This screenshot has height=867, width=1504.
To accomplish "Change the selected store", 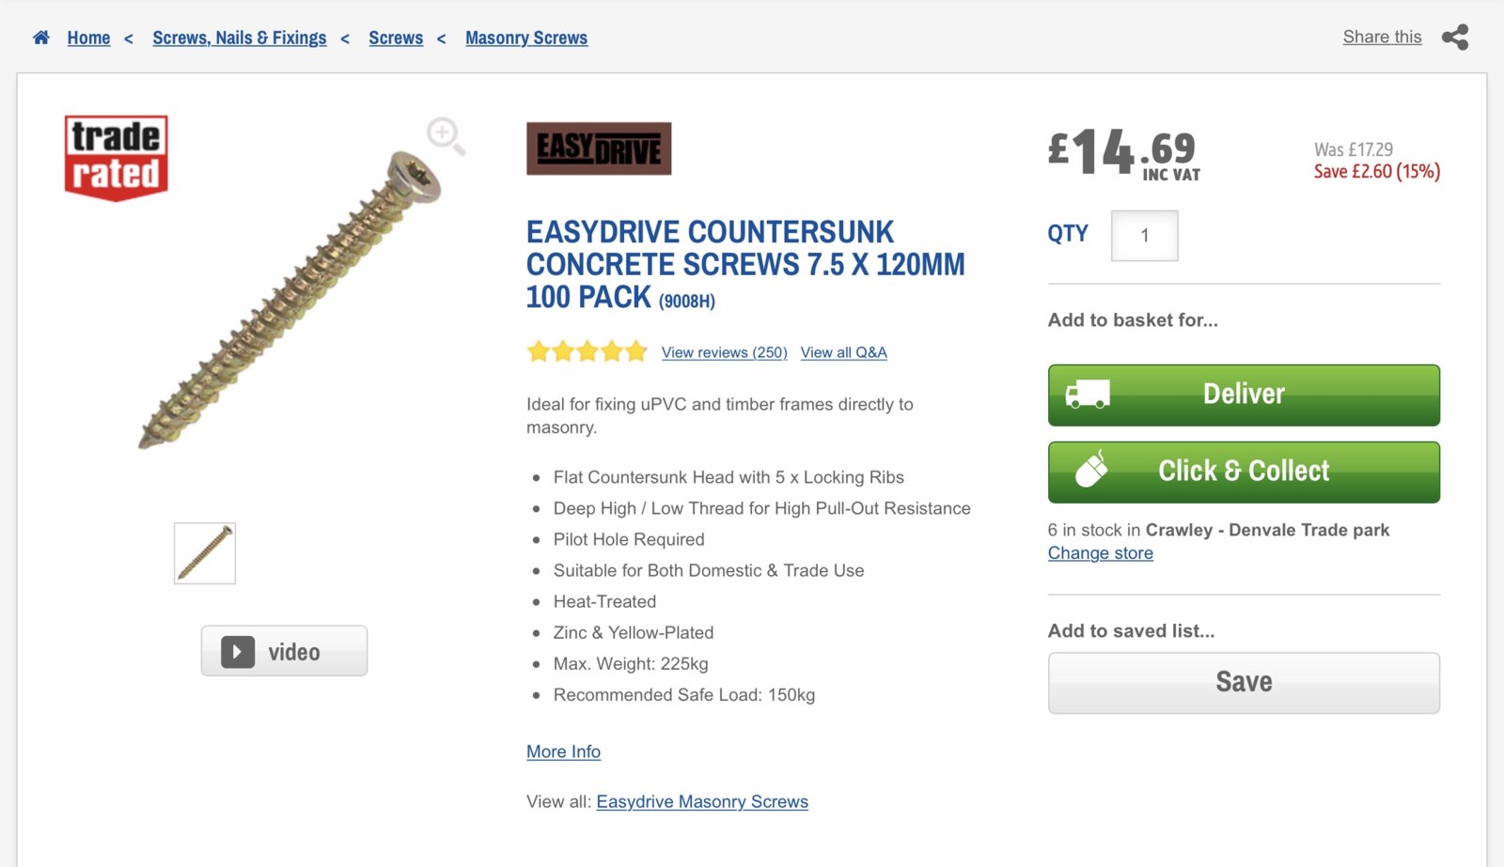I will pyautogui.click(x=1100, y=553).
